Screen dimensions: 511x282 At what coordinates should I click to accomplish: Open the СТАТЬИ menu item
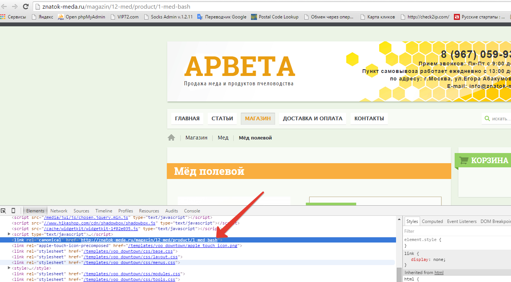222,118
